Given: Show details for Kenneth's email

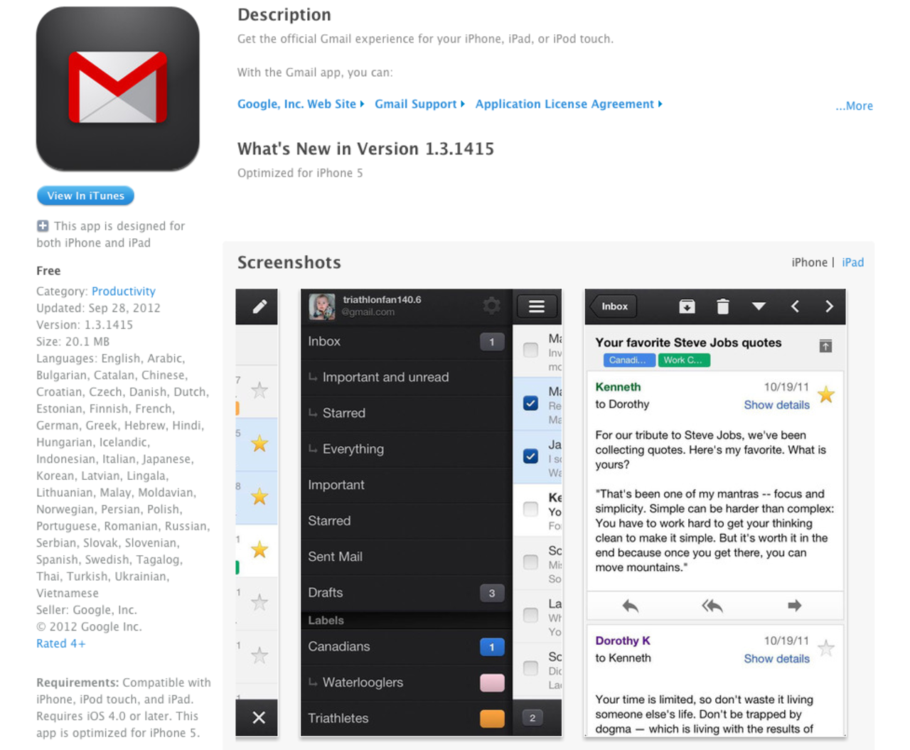Looking at the screenshot, I should pos(776,405).
